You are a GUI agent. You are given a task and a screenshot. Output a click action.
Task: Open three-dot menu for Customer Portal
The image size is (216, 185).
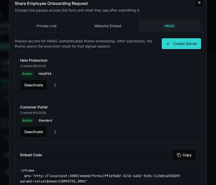coord(55,132)
